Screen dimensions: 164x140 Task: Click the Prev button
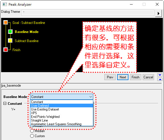[110, 77]
